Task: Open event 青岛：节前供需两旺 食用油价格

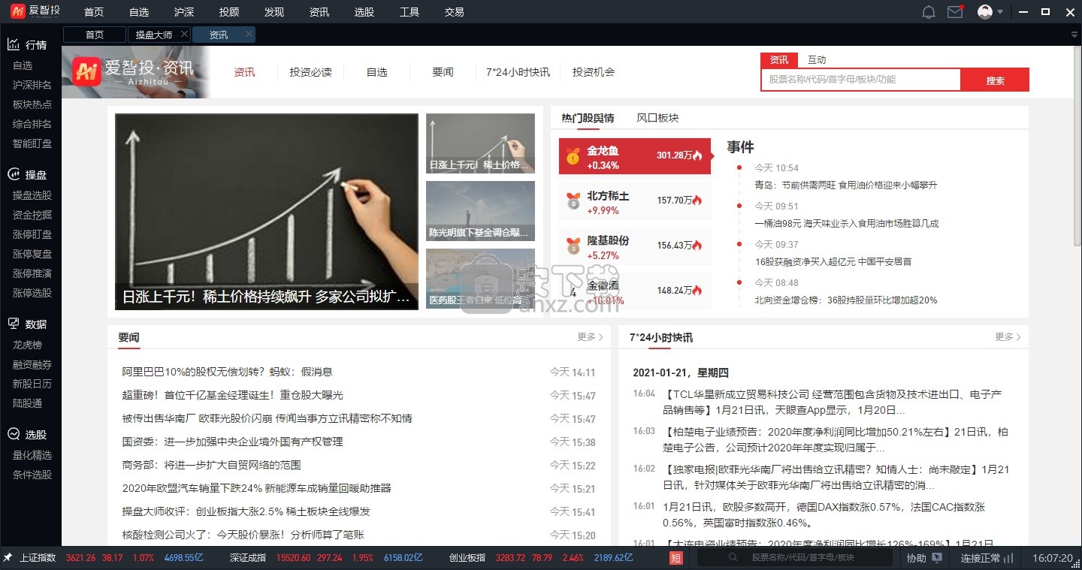Action: (x=845, y=185)
